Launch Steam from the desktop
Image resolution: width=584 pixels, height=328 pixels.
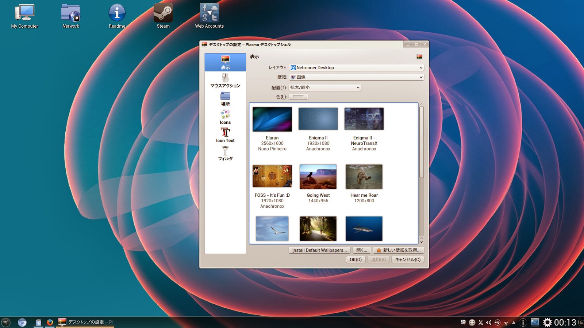click(x=163, y=12)
